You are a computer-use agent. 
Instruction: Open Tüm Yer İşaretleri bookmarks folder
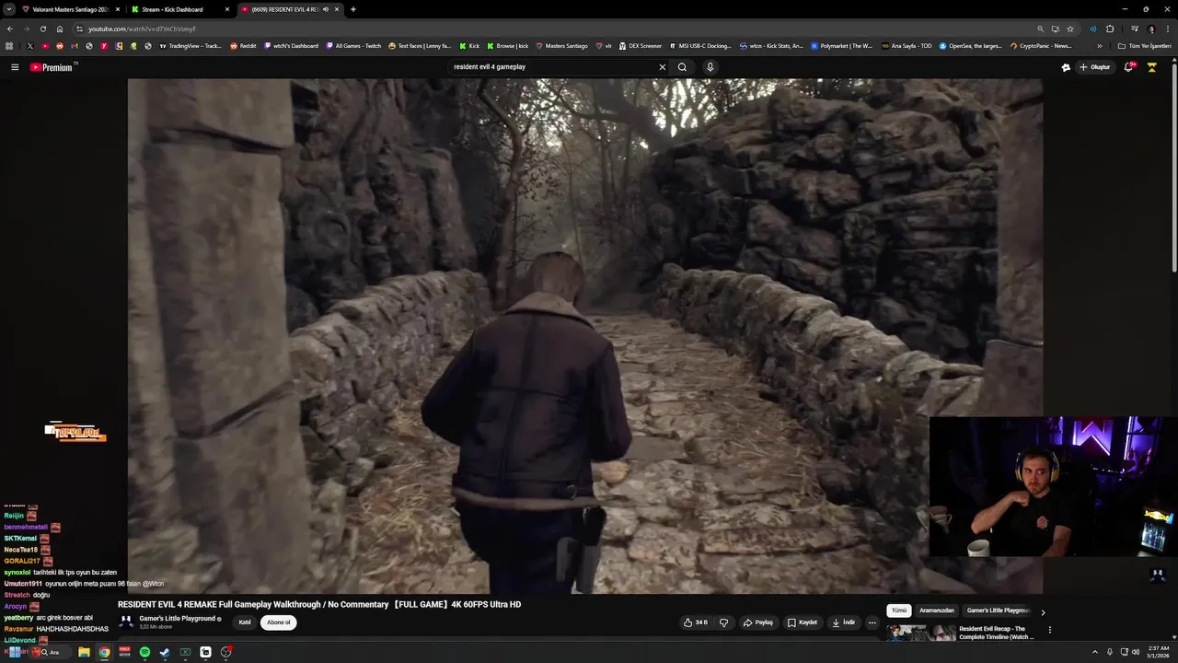1144,45
